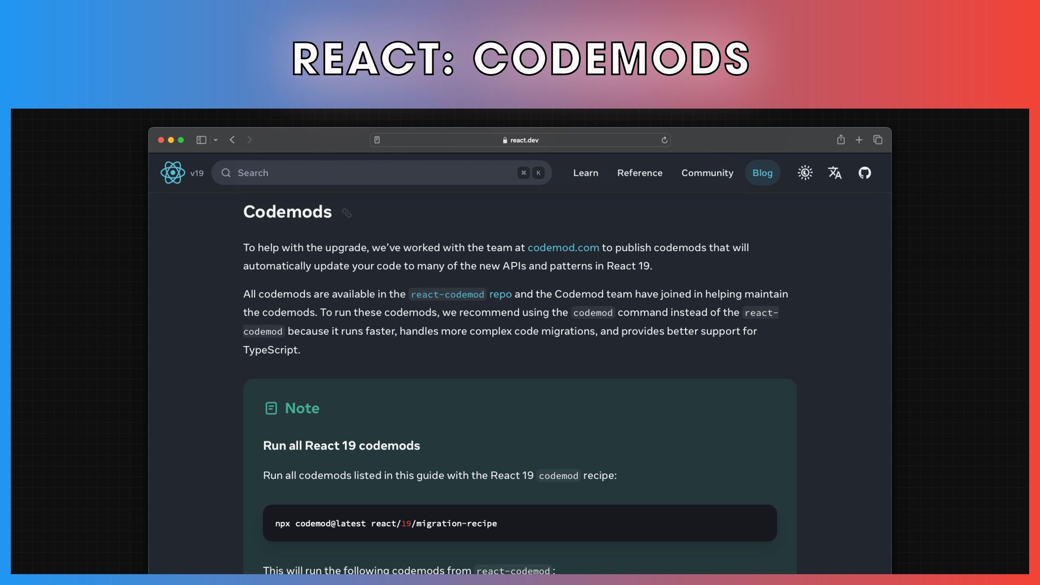Follow the codemod.com link
Image resolution: width=1040 pixels, height=585 pixels.
[563, 248]
